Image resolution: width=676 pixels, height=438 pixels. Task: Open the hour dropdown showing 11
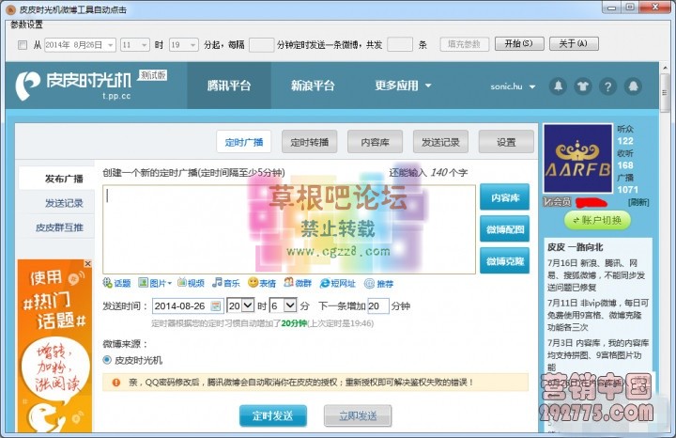144,45
